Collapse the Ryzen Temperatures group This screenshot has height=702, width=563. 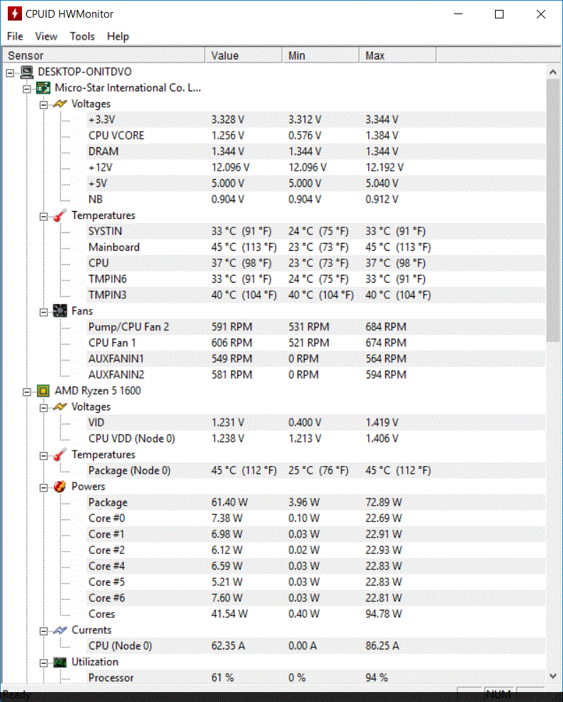pos(43,455)
